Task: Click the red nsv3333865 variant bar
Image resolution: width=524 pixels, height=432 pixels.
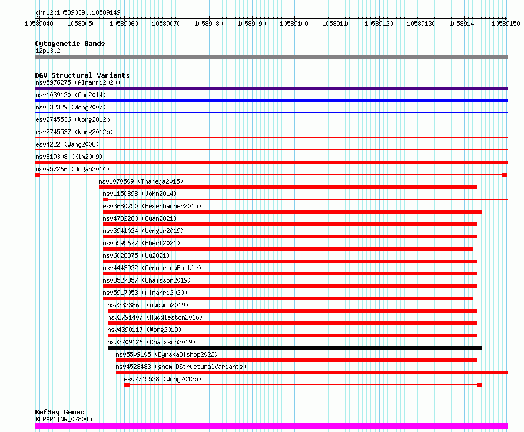Action: 293,311
